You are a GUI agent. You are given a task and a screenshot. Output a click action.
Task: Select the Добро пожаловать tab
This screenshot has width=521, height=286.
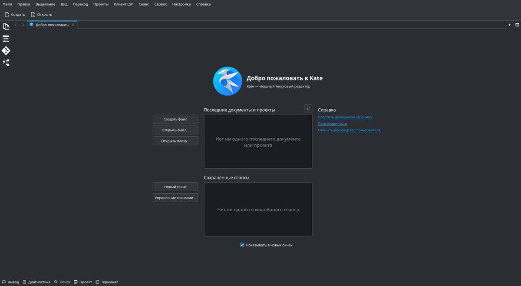click(52, 25)
